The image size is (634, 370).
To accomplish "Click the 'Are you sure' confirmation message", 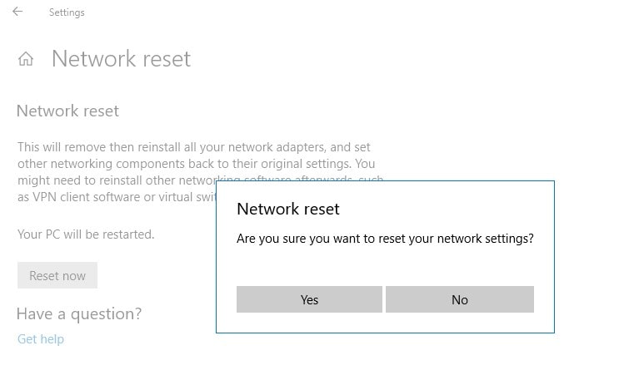I will [x=385, y=239].
